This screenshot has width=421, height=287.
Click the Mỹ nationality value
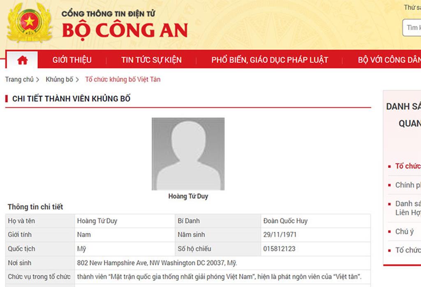coord(81,249)
